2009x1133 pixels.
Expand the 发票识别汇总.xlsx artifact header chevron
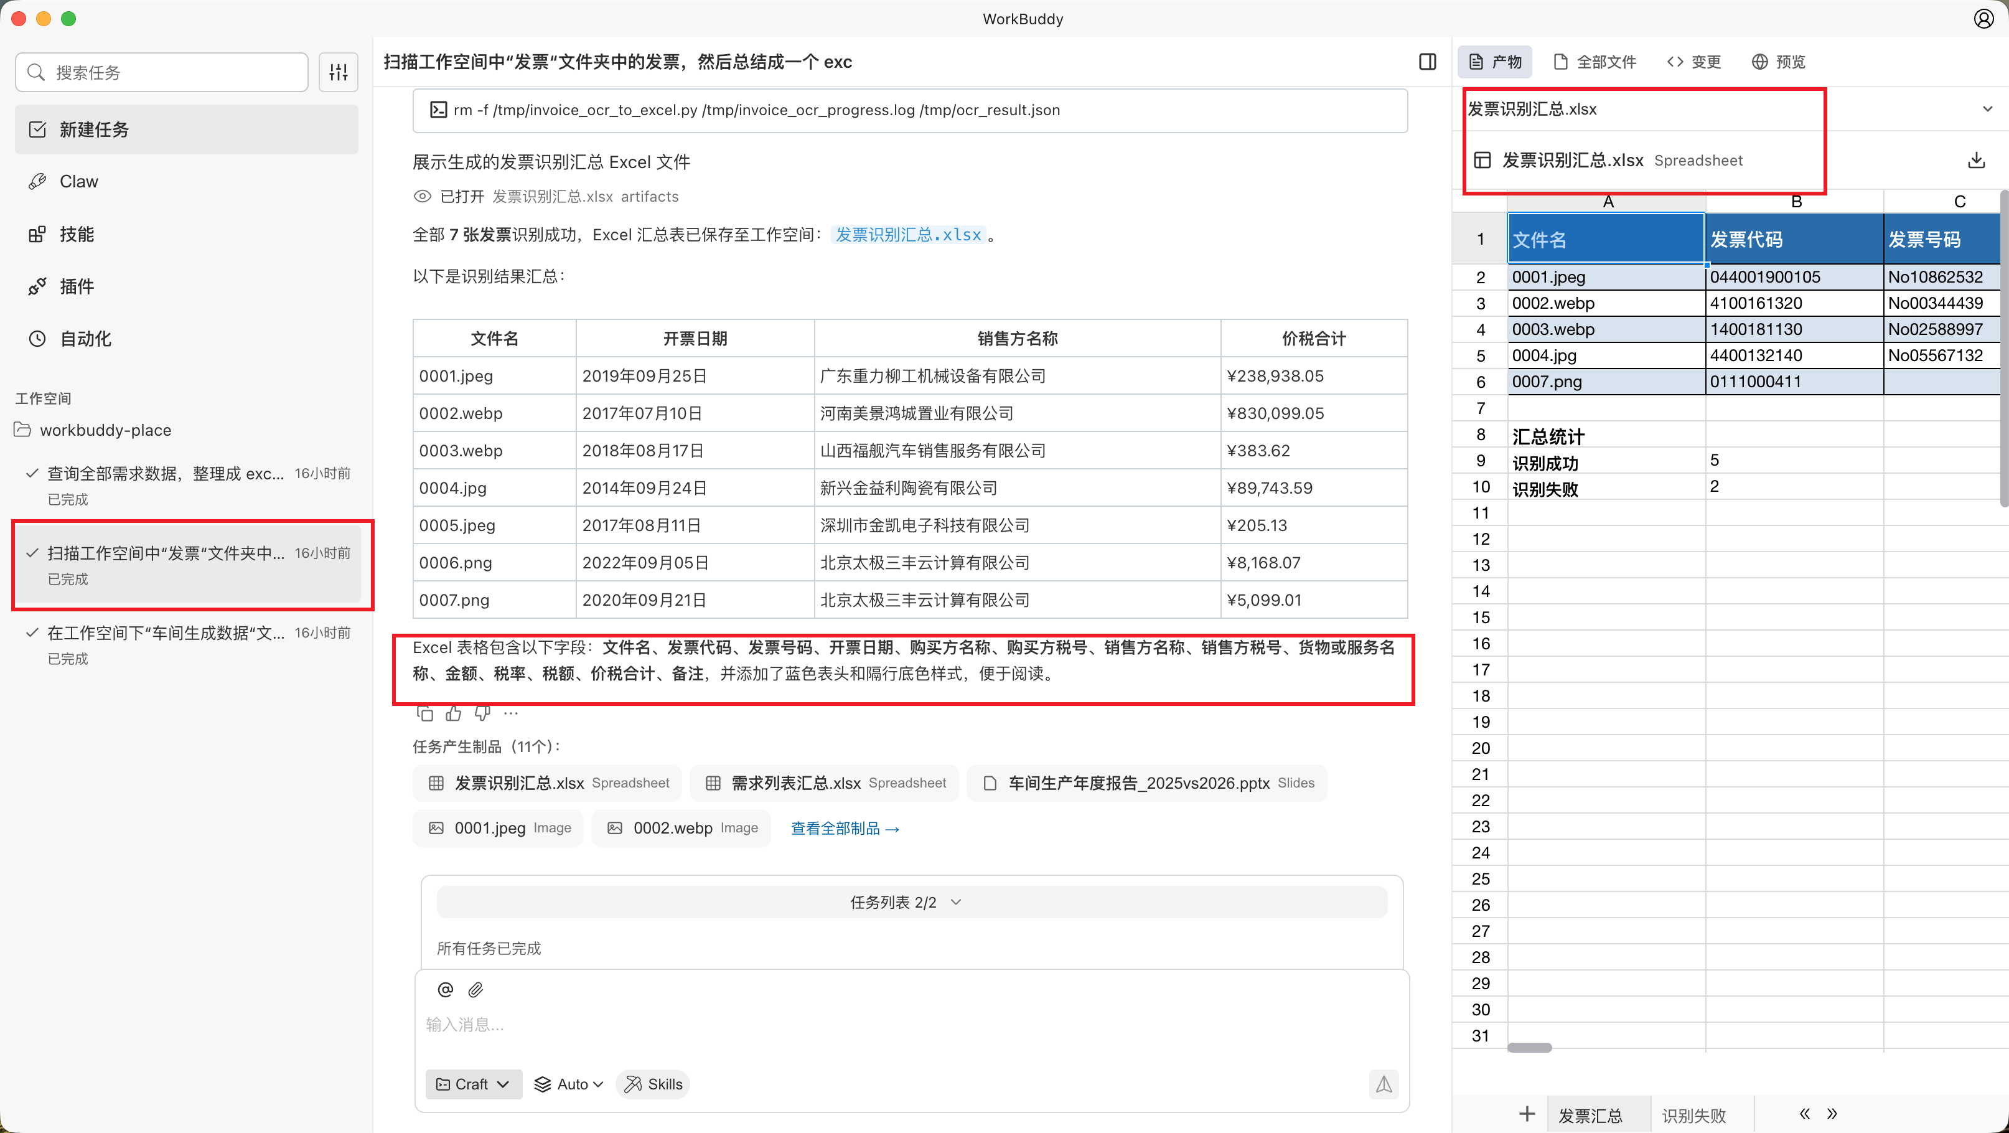click(1987, 108)
